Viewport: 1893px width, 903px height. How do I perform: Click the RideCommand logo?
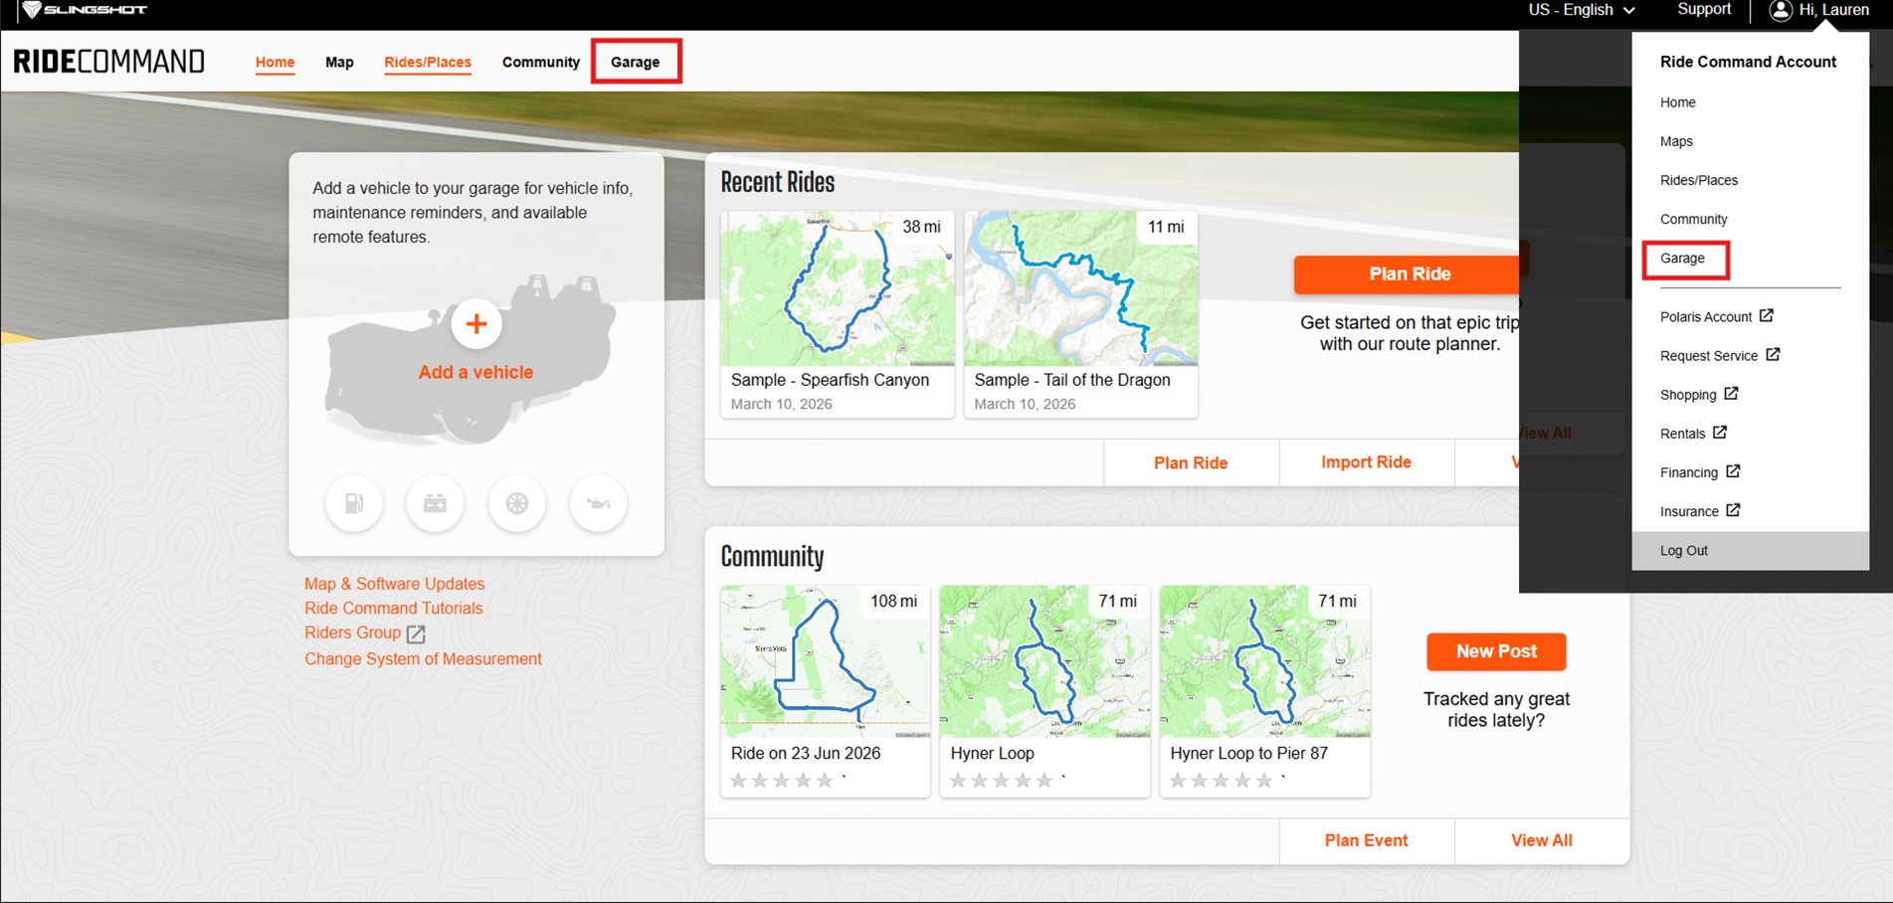[109, 62]
